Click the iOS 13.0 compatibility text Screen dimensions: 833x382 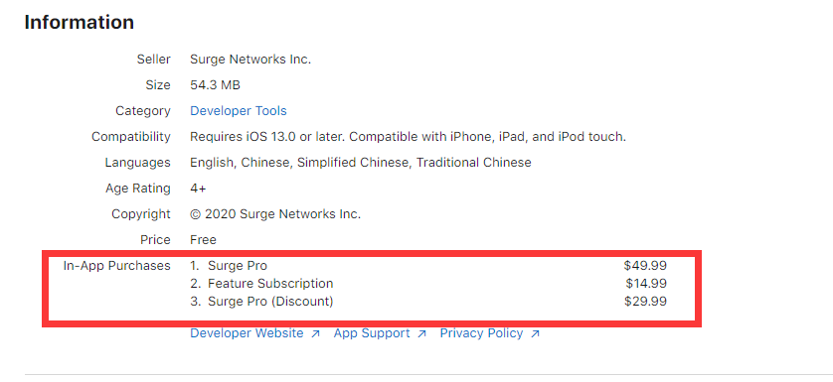click(408, 136)
